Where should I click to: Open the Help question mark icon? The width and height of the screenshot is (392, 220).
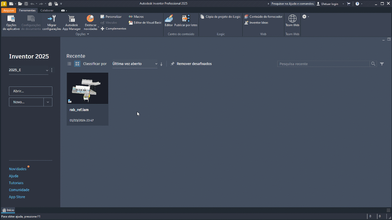[x=357, y=4]
